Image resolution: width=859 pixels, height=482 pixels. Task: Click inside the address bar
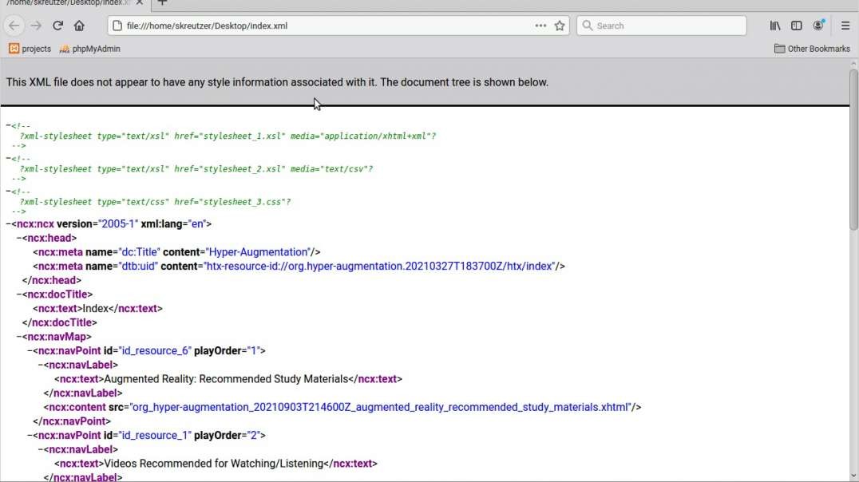(319, 25)
